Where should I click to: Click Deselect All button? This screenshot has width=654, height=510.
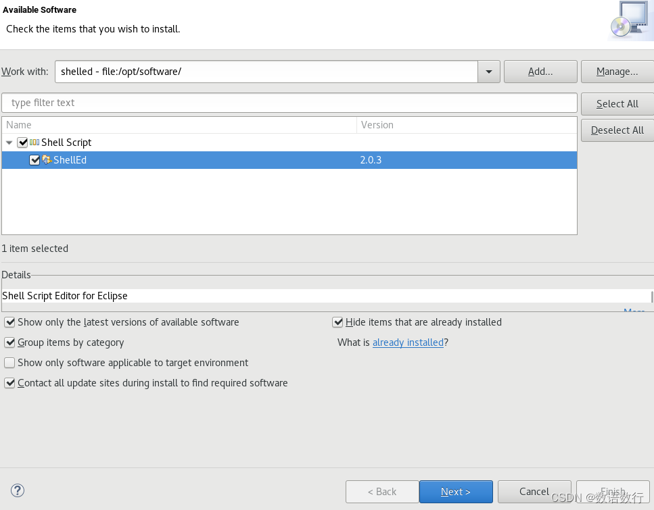pyautogui.click(x=617, y=130)
